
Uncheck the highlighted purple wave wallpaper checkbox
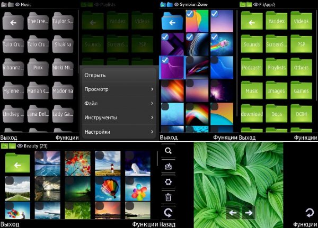[165, 60]
